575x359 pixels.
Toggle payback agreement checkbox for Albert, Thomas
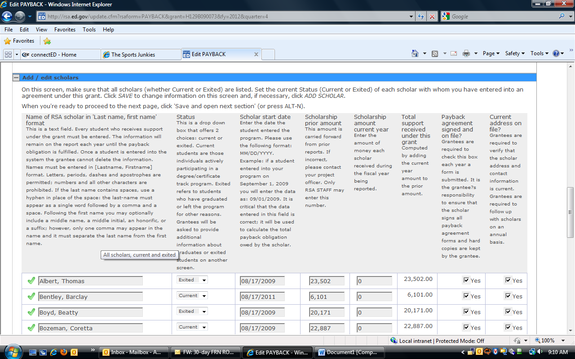tap(466, 280)
